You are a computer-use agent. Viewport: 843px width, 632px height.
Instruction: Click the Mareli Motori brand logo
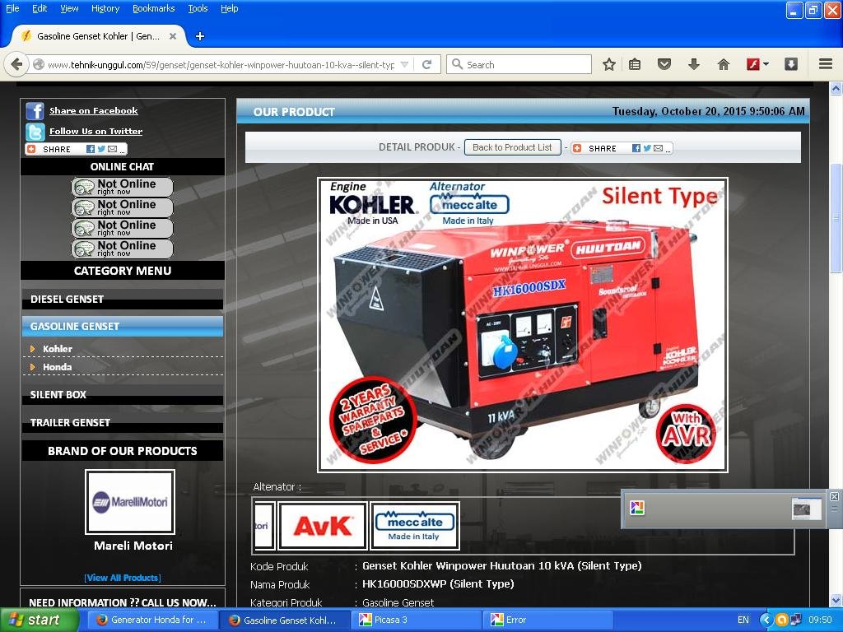coord(130,502)
